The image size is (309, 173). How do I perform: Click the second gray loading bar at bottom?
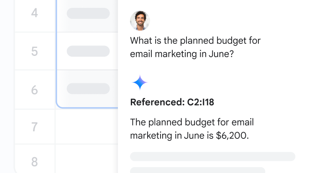[198, 170]
